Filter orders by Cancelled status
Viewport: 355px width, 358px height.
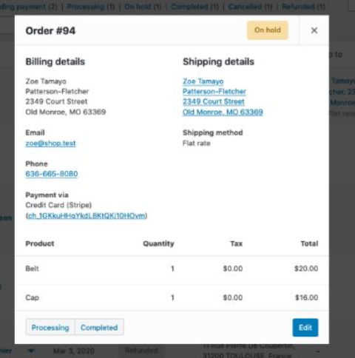[250, 7]
